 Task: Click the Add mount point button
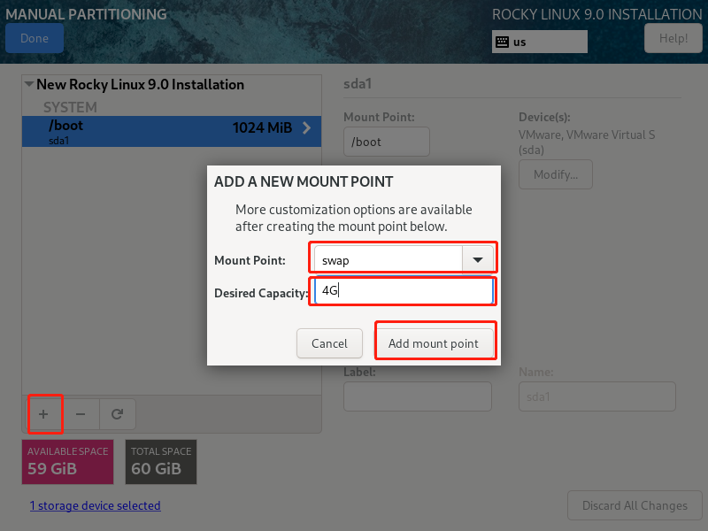[434, 343]
